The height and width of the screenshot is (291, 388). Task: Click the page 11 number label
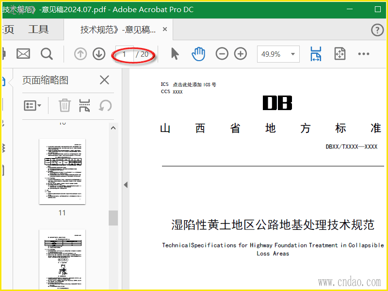[x=62, y=213]
